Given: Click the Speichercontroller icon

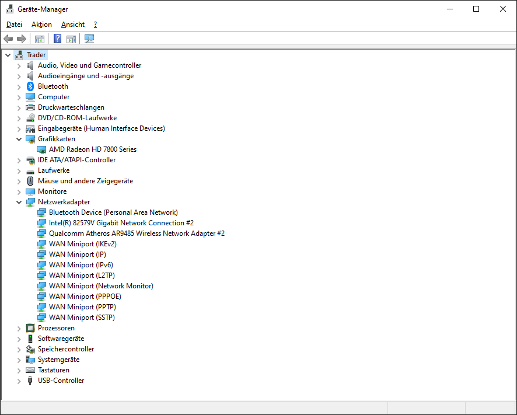Looking at the screenshot, I should click(x=30, y=349).
